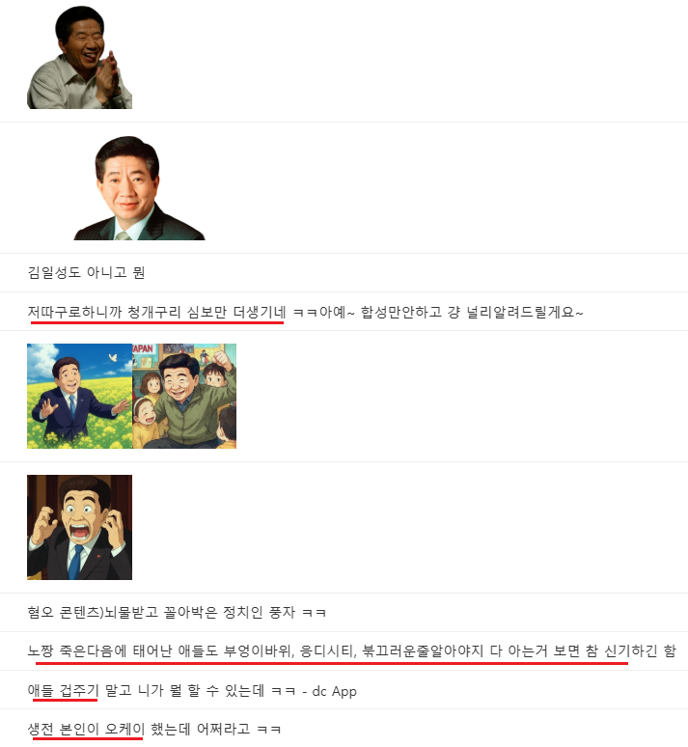The image size is (688, 747).
Task: Click the "JAPAN" sign in the cartoon
Action: click(143, 348)
